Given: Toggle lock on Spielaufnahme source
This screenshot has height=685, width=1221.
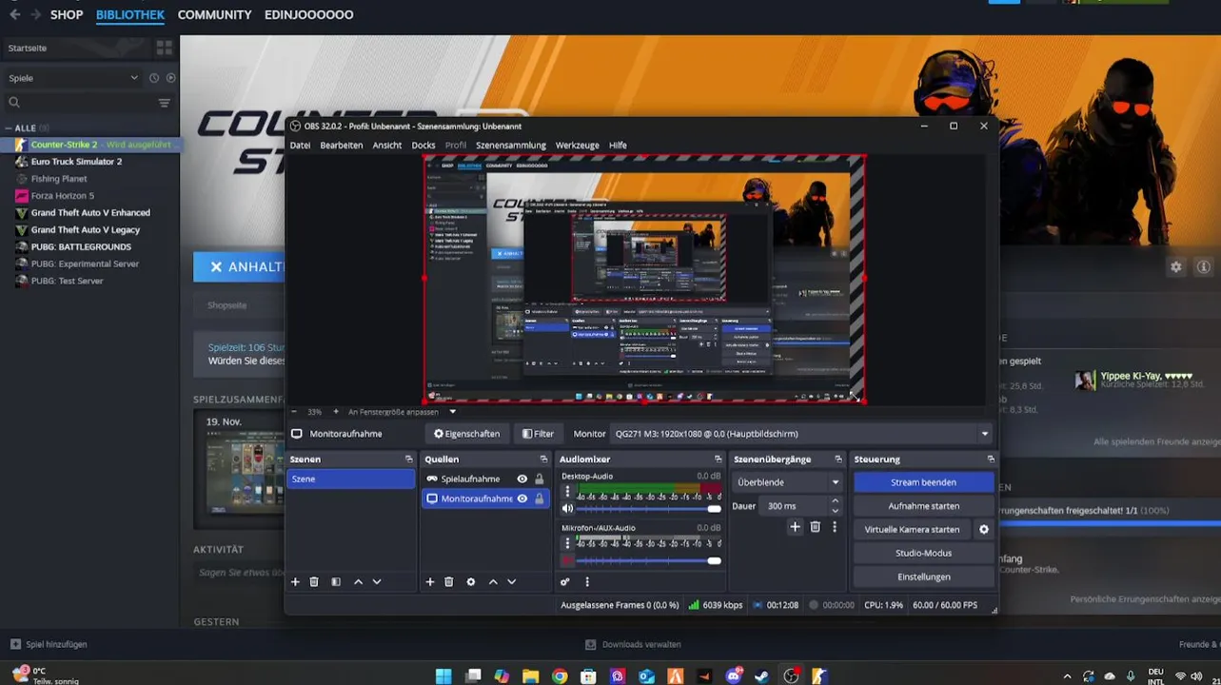Looking at the screenshot, I should [540, 479].
